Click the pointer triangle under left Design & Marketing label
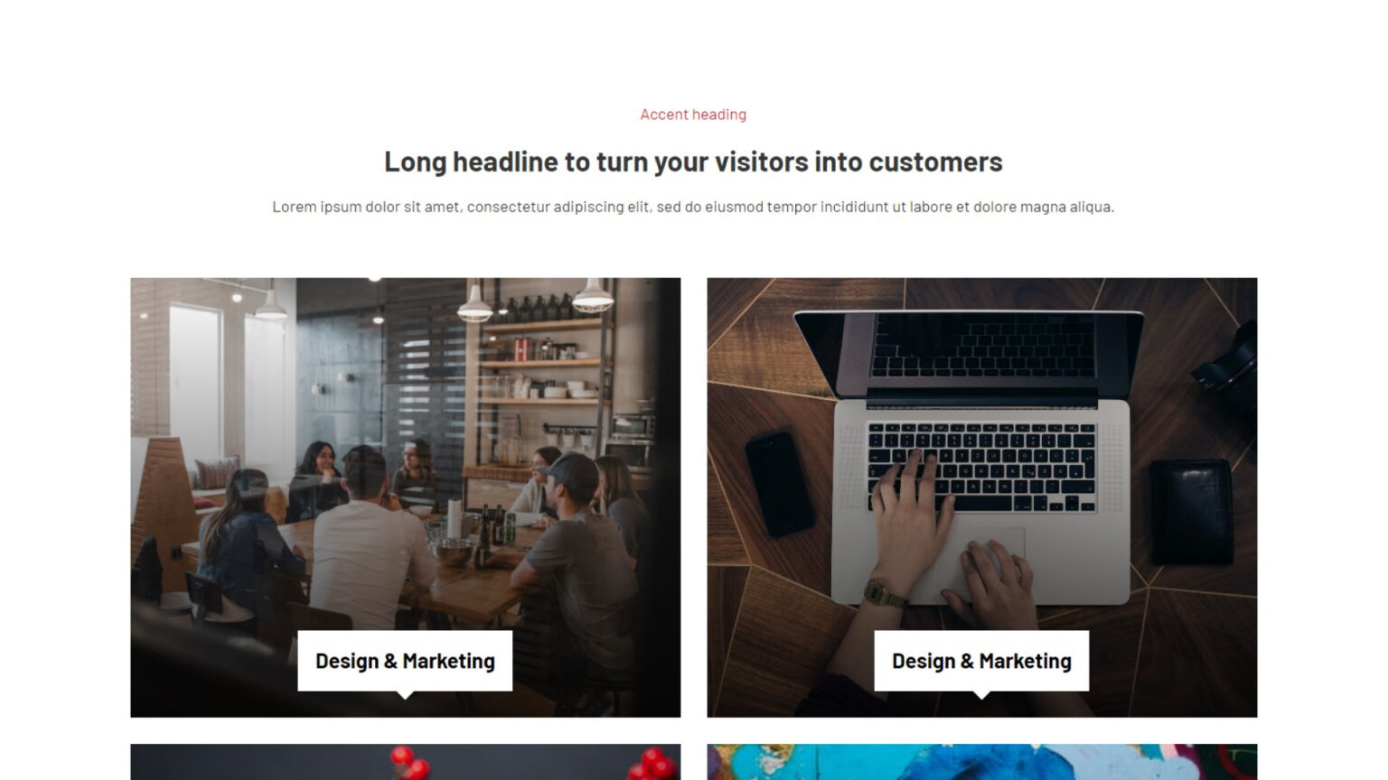 (406, 695)
